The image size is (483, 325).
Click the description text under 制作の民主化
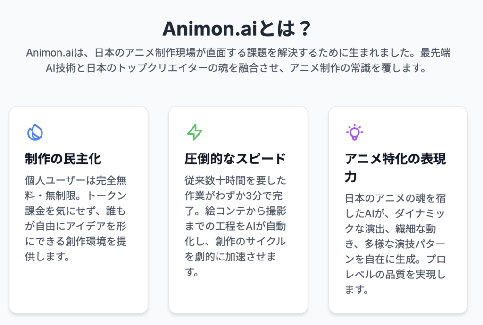(x=76, y=218)
